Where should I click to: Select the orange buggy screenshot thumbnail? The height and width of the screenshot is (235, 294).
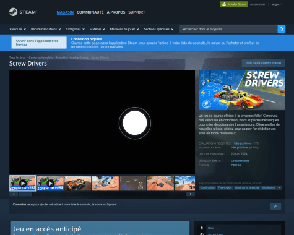(x=78, y=183)
